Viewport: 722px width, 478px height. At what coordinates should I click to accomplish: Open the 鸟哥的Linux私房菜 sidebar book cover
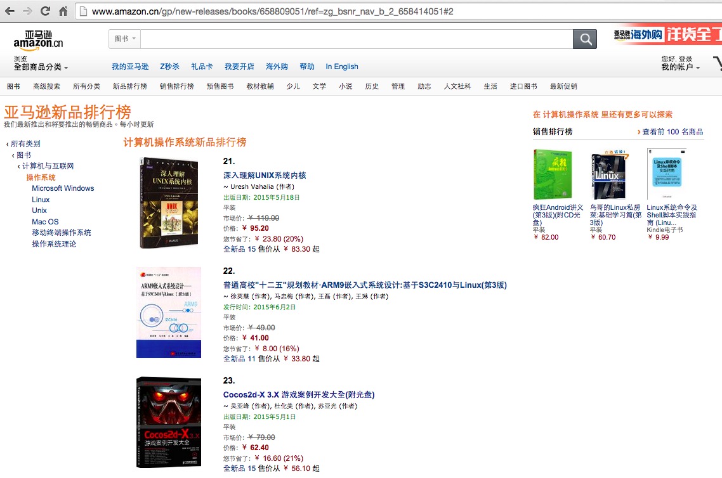coord(610,174)
